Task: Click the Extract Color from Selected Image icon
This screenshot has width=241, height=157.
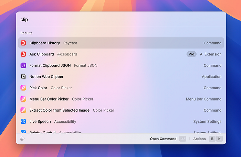Action: click(x=23, y=110)
